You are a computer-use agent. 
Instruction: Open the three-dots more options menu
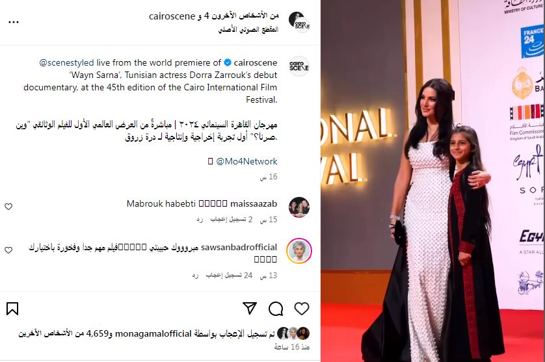click(14, 22)
